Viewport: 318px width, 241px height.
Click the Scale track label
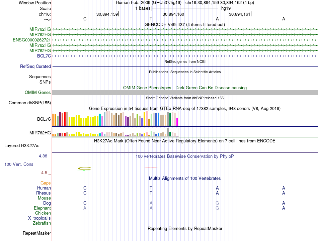coord(45,8)
